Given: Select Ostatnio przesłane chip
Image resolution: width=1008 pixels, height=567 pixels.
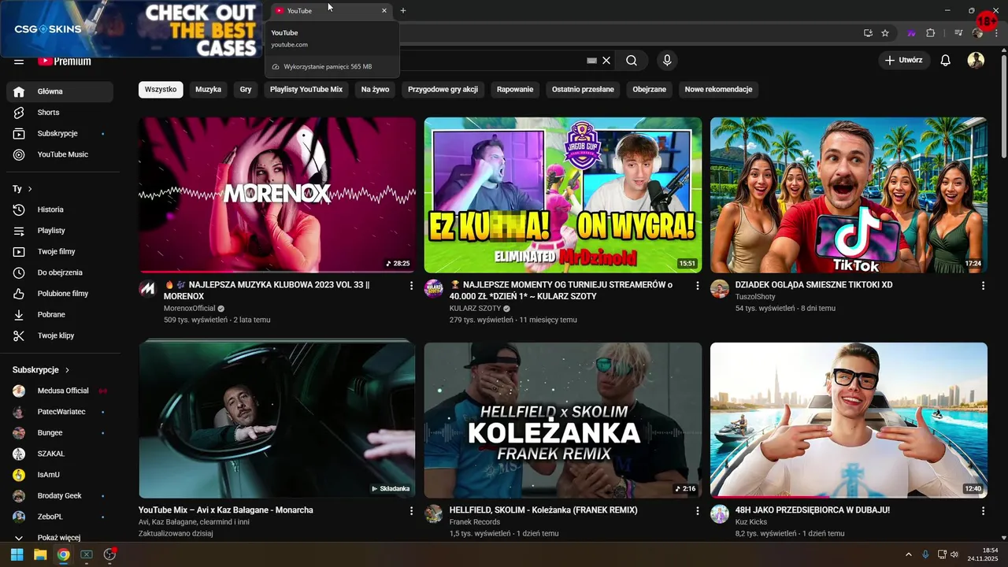Looking at the screenshot, I should click(x=583, y=90).
